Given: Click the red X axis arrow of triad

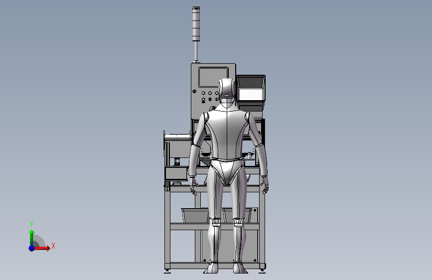Looking at the screenshot, I should tap(42, 248).
